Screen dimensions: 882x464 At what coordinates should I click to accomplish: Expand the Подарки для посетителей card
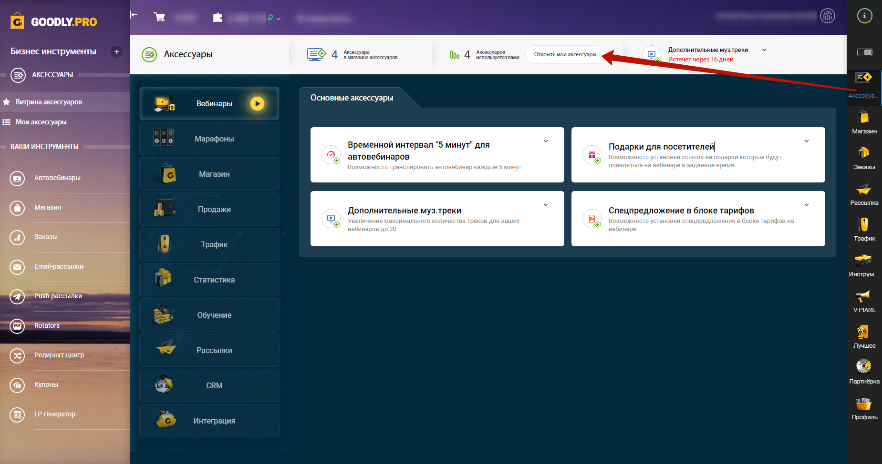(x=807, y=141)
